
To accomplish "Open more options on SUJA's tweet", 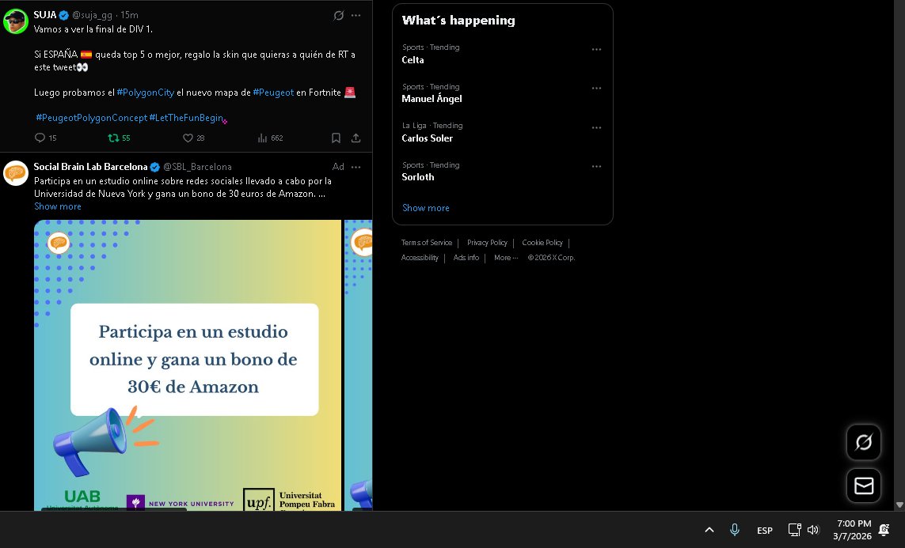I will click(x=356, y=16).
